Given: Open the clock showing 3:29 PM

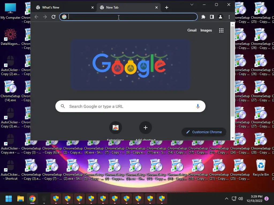Looking at the screenshot, I should [x=254, y=199].
